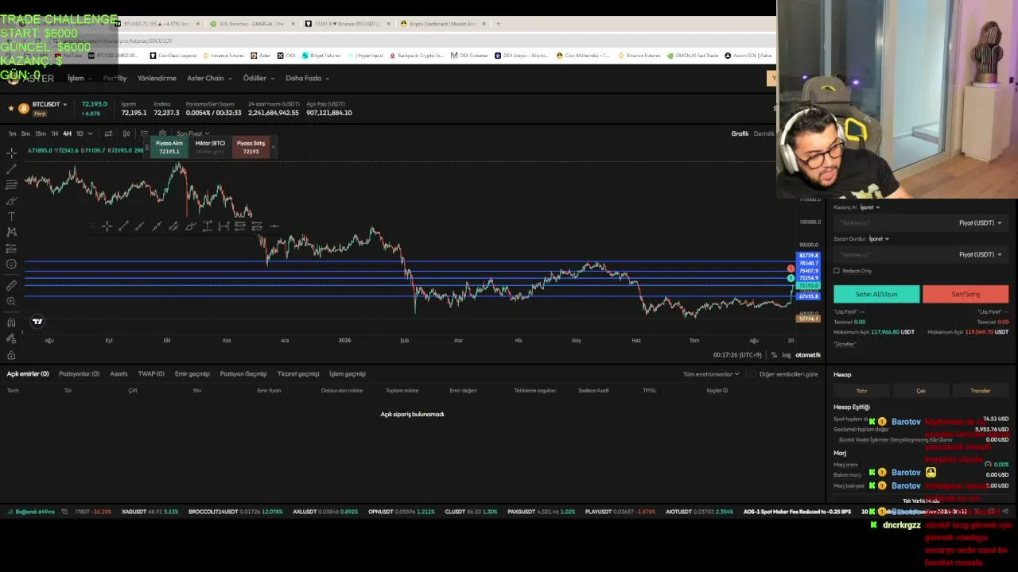Open the 'Emir geçmişi' tab
The height and width of the screenshot is (572, 1018).
point(192,374)
